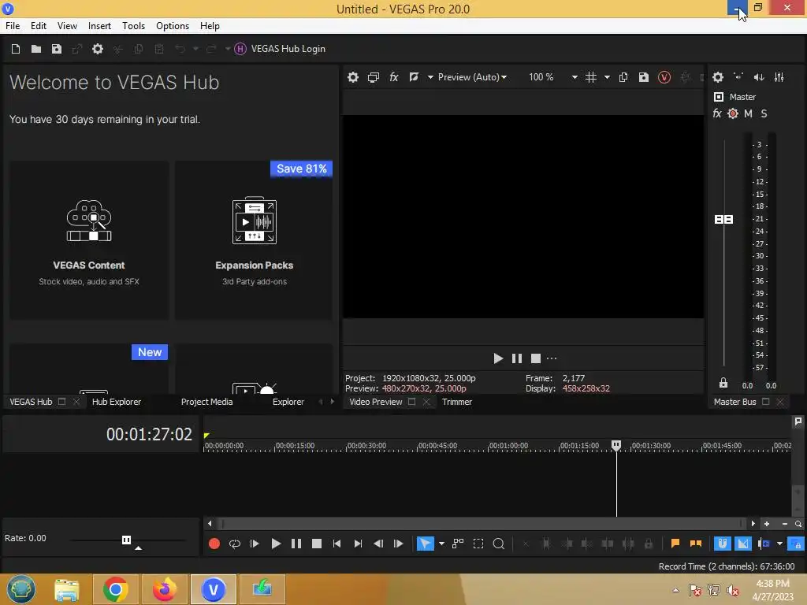Open the File menu
The image size is (807, 605).
pyautogui.click(x=13, y=26)
